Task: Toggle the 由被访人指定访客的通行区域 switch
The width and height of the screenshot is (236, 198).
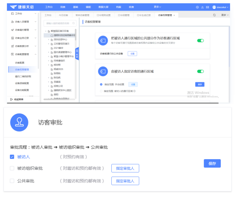Action: (x=201, y=71)
